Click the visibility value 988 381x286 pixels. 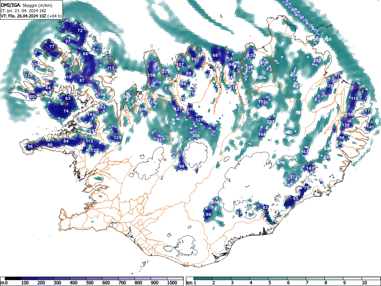click(328, 39)
